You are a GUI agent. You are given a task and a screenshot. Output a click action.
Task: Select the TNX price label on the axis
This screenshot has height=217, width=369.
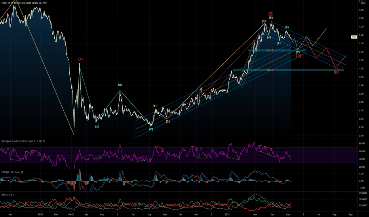coord(354,37)
